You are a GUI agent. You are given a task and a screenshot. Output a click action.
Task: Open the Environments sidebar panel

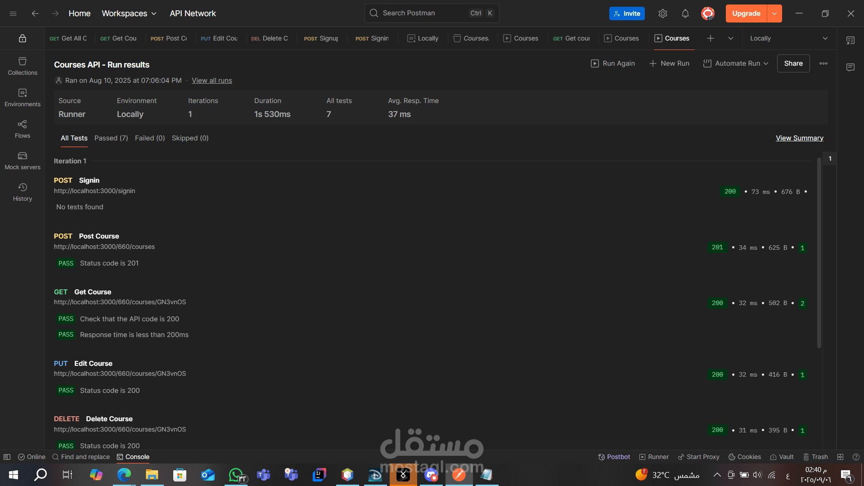coord(22,97)
